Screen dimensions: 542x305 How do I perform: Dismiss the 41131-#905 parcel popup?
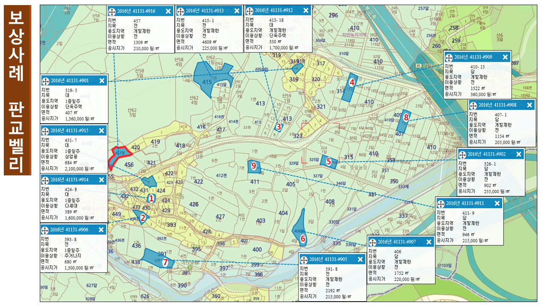360,259
